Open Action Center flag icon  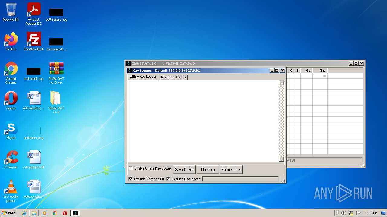click(x=358, y=213)
